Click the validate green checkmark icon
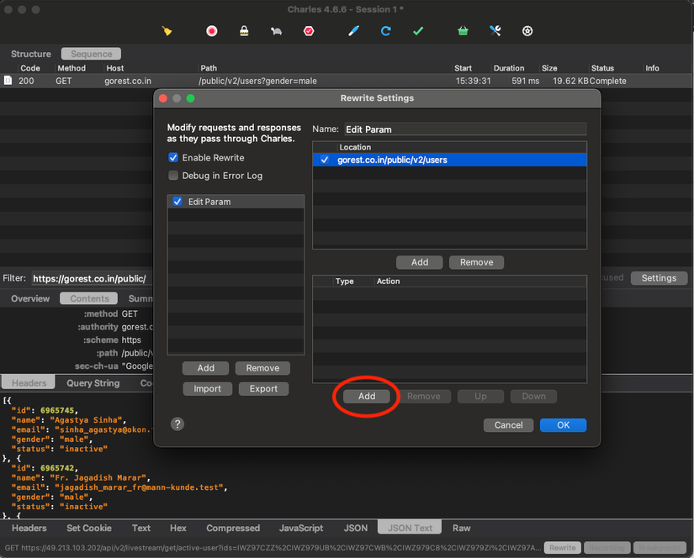The image size is (694, 558). coord(418,31)
